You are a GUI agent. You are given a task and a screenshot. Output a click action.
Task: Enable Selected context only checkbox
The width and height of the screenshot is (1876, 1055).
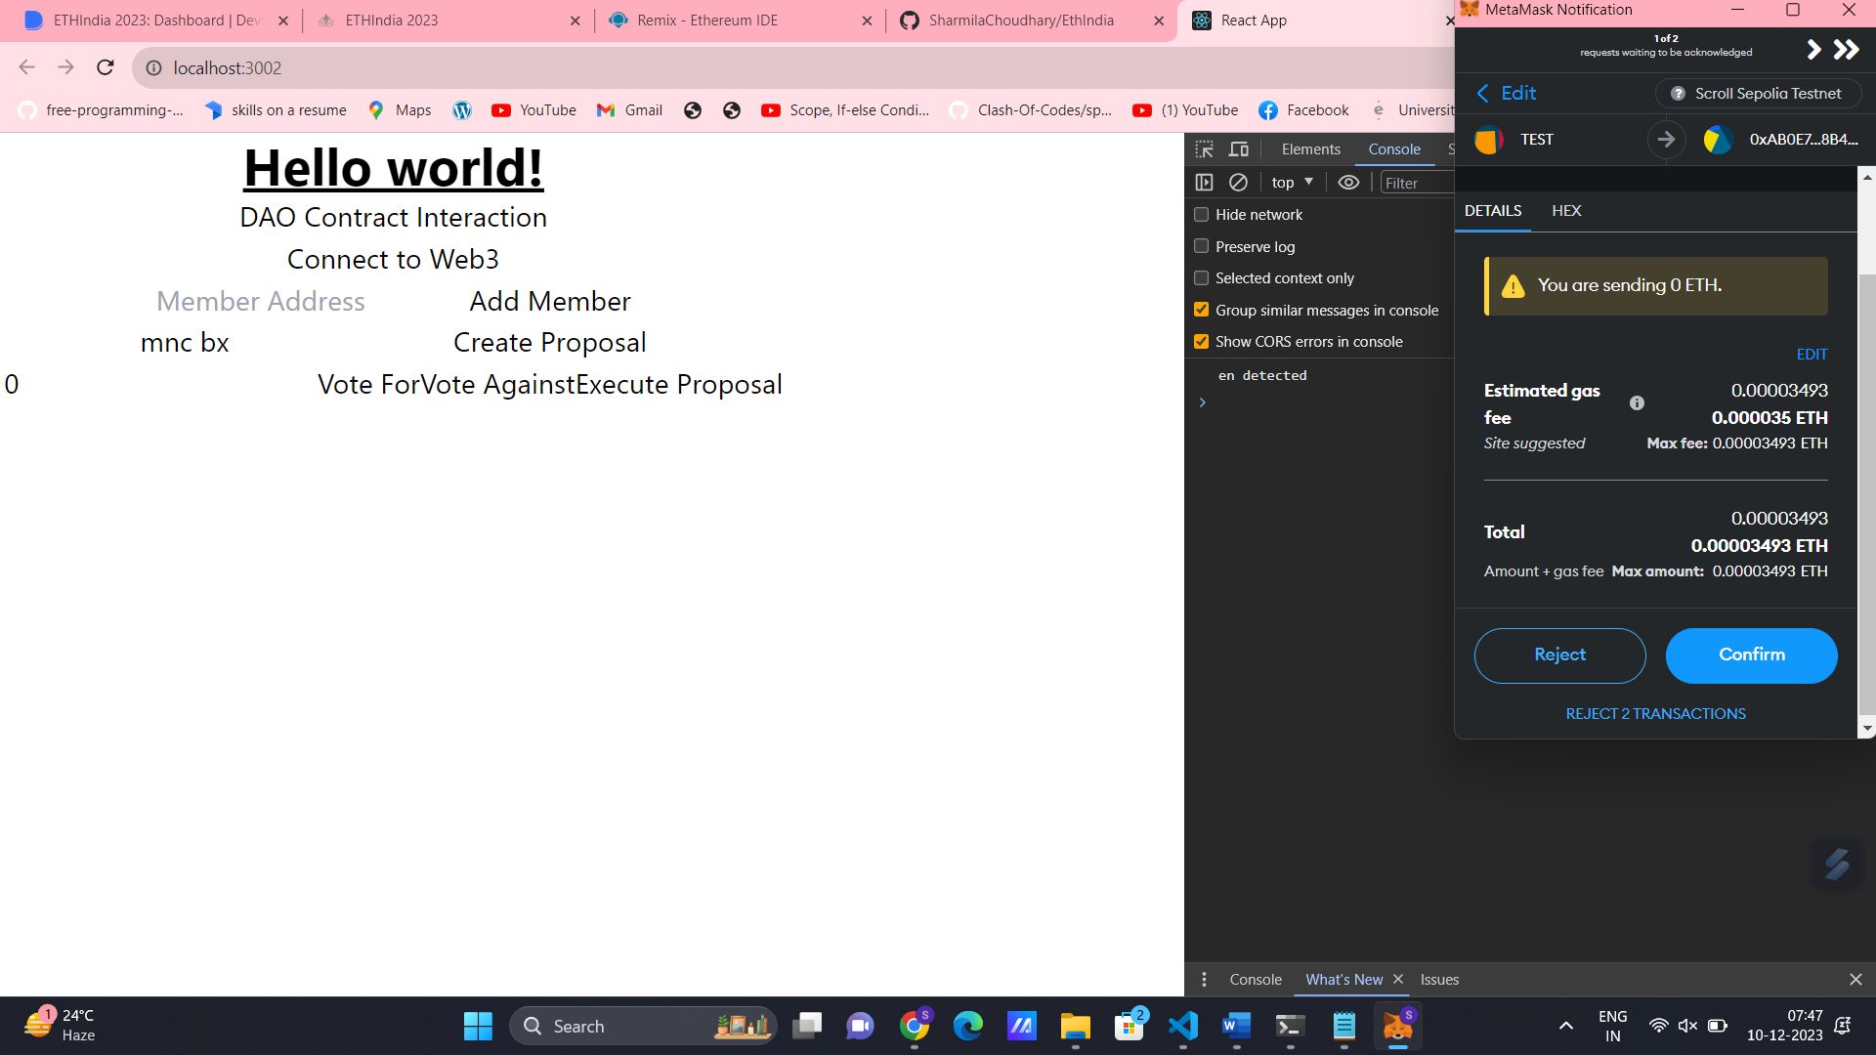point(1202,277)
